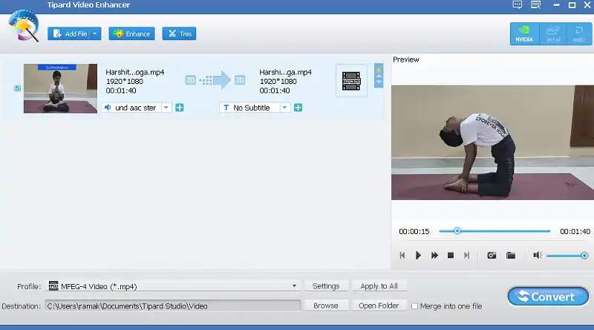Expand the Add File dropdown arrow
The height and width of the screenshot is (330, 594).
(x=96, y=33)
